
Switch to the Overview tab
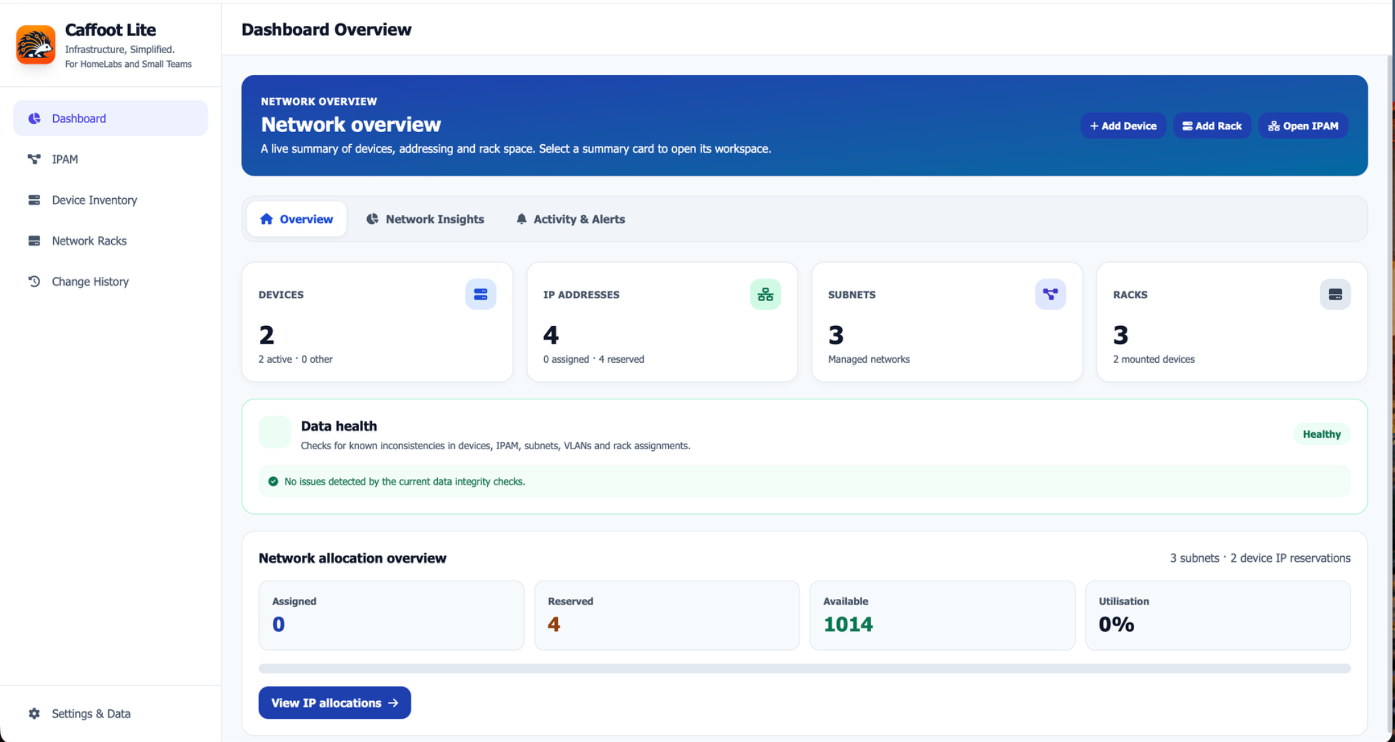click(x=296, y=219)
